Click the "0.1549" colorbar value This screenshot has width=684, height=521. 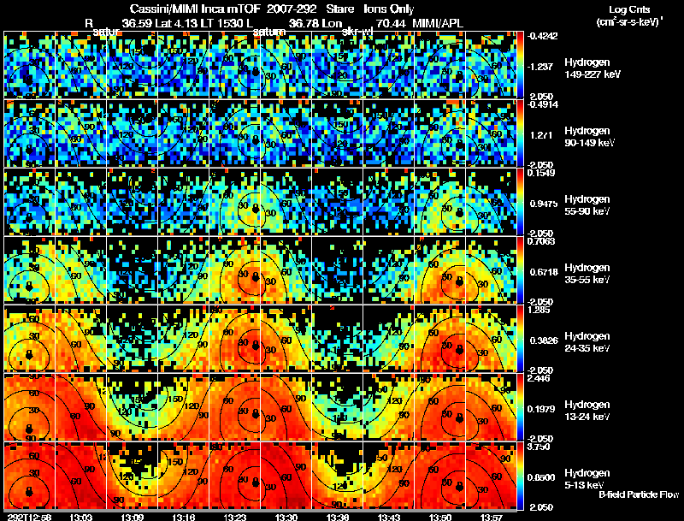541,173
